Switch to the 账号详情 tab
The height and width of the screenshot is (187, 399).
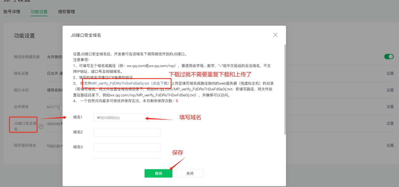[x=12, y=12]
